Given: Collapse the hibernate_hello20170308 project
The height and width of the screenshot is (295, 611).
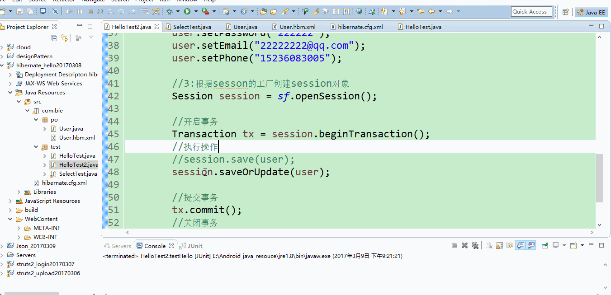Looking at the screenshot, I should coord(2,65).
